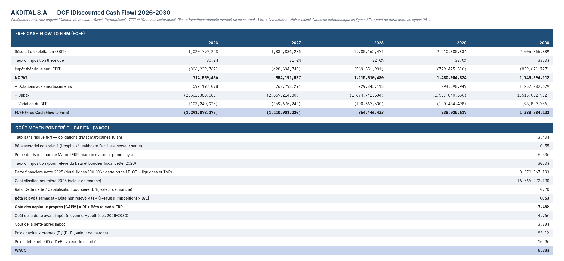Click the Taux d'imposition théorique label

coord(39,60)
